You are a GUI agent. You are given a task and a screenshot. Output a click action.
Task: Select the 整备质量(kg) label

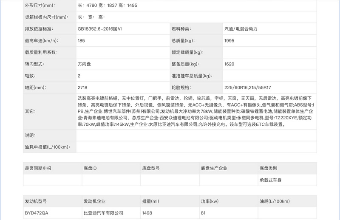pos(185,64)
